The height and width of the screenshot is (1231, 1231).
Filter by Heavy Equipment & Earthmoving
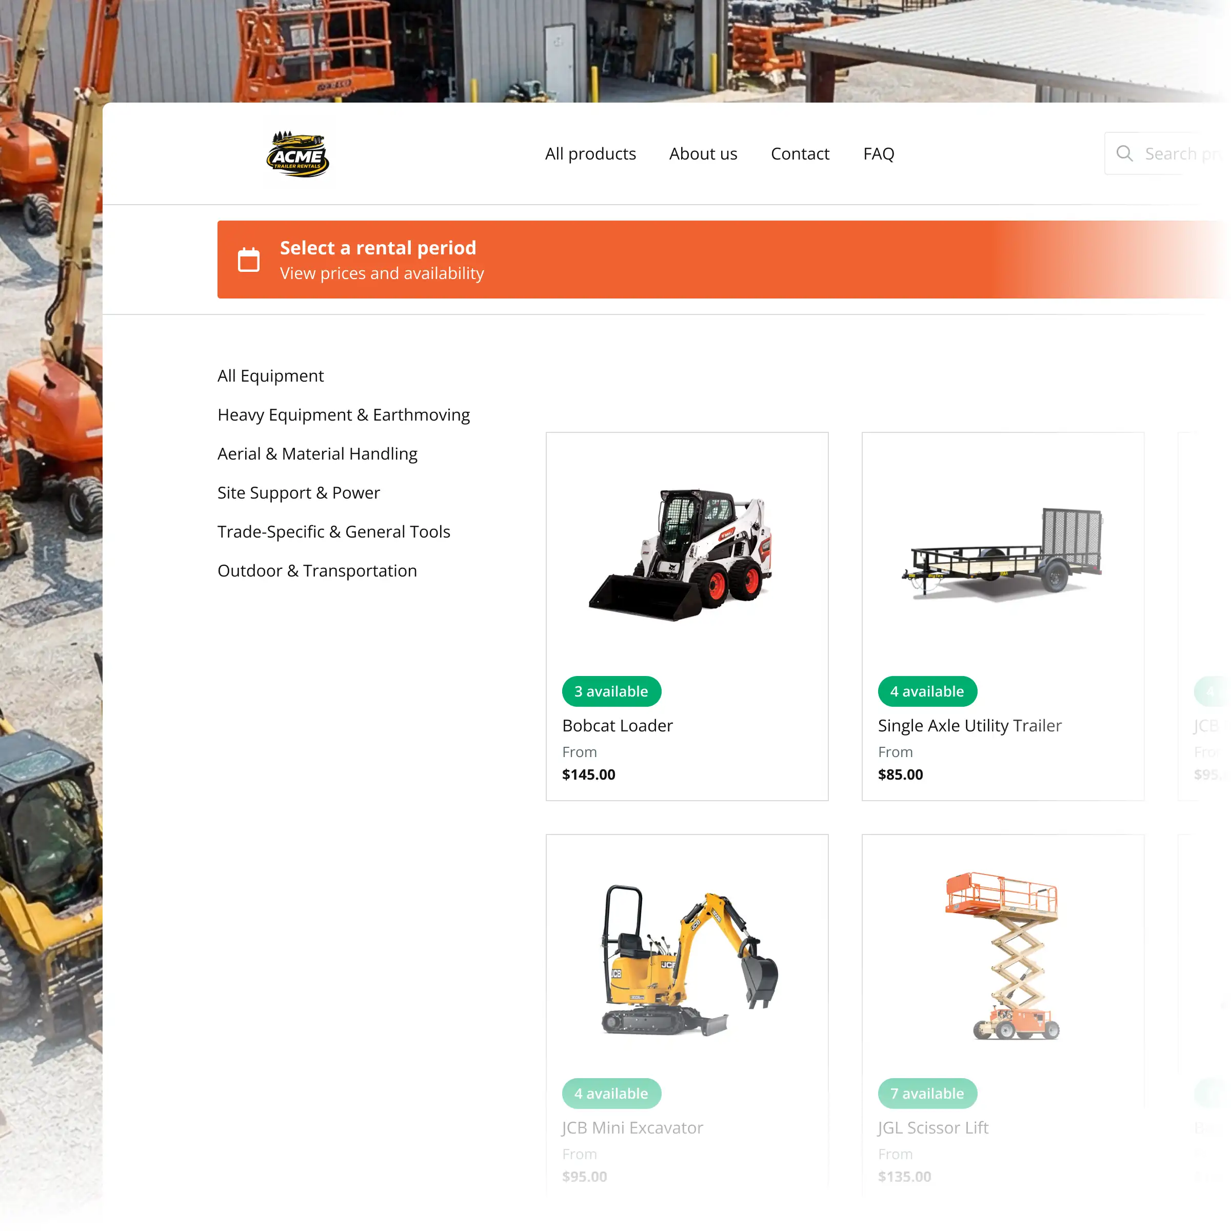click(344, 414)
